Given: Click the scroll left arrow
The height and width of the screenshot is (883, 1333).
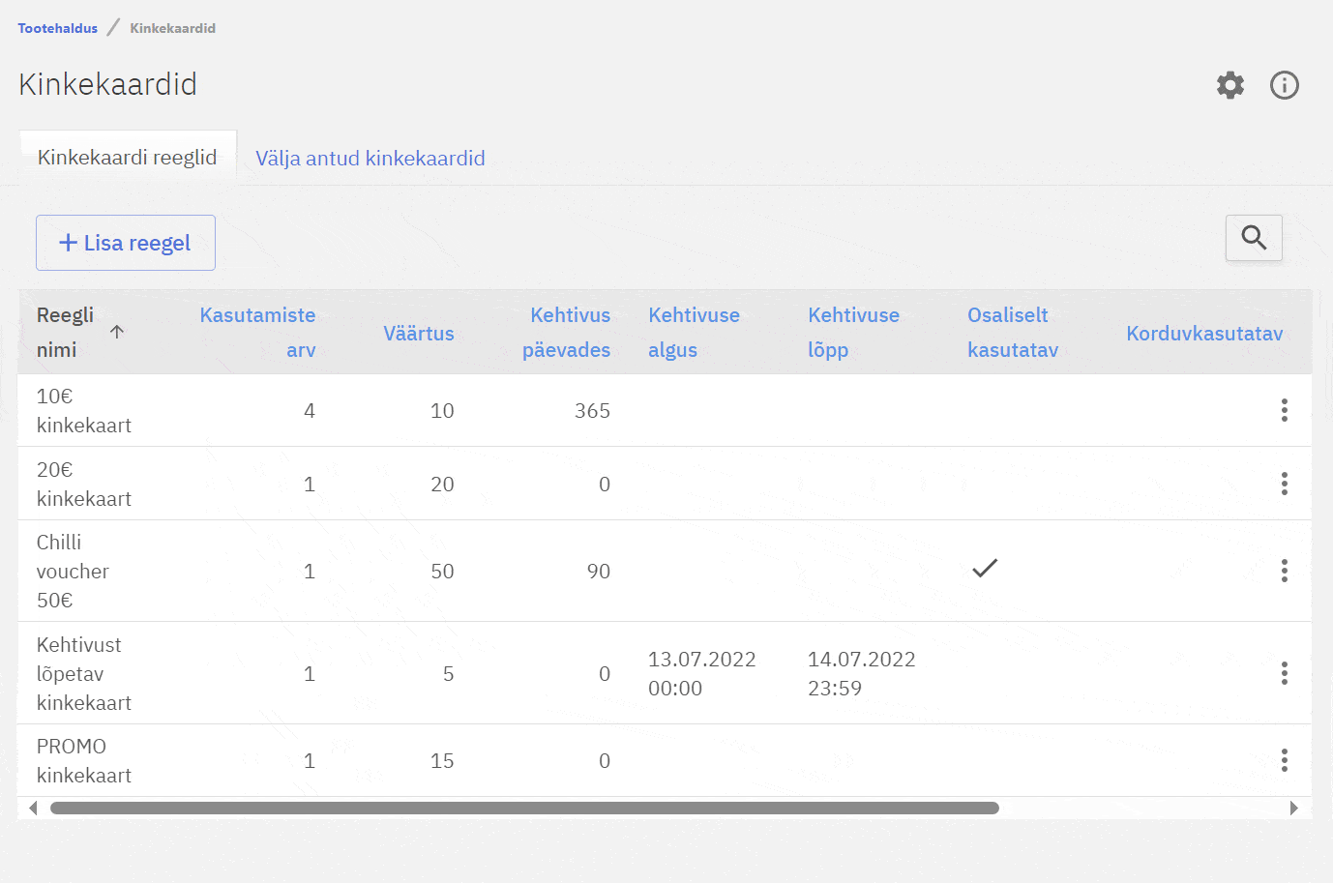Looking at the screenshot, I should coord(33,809).
